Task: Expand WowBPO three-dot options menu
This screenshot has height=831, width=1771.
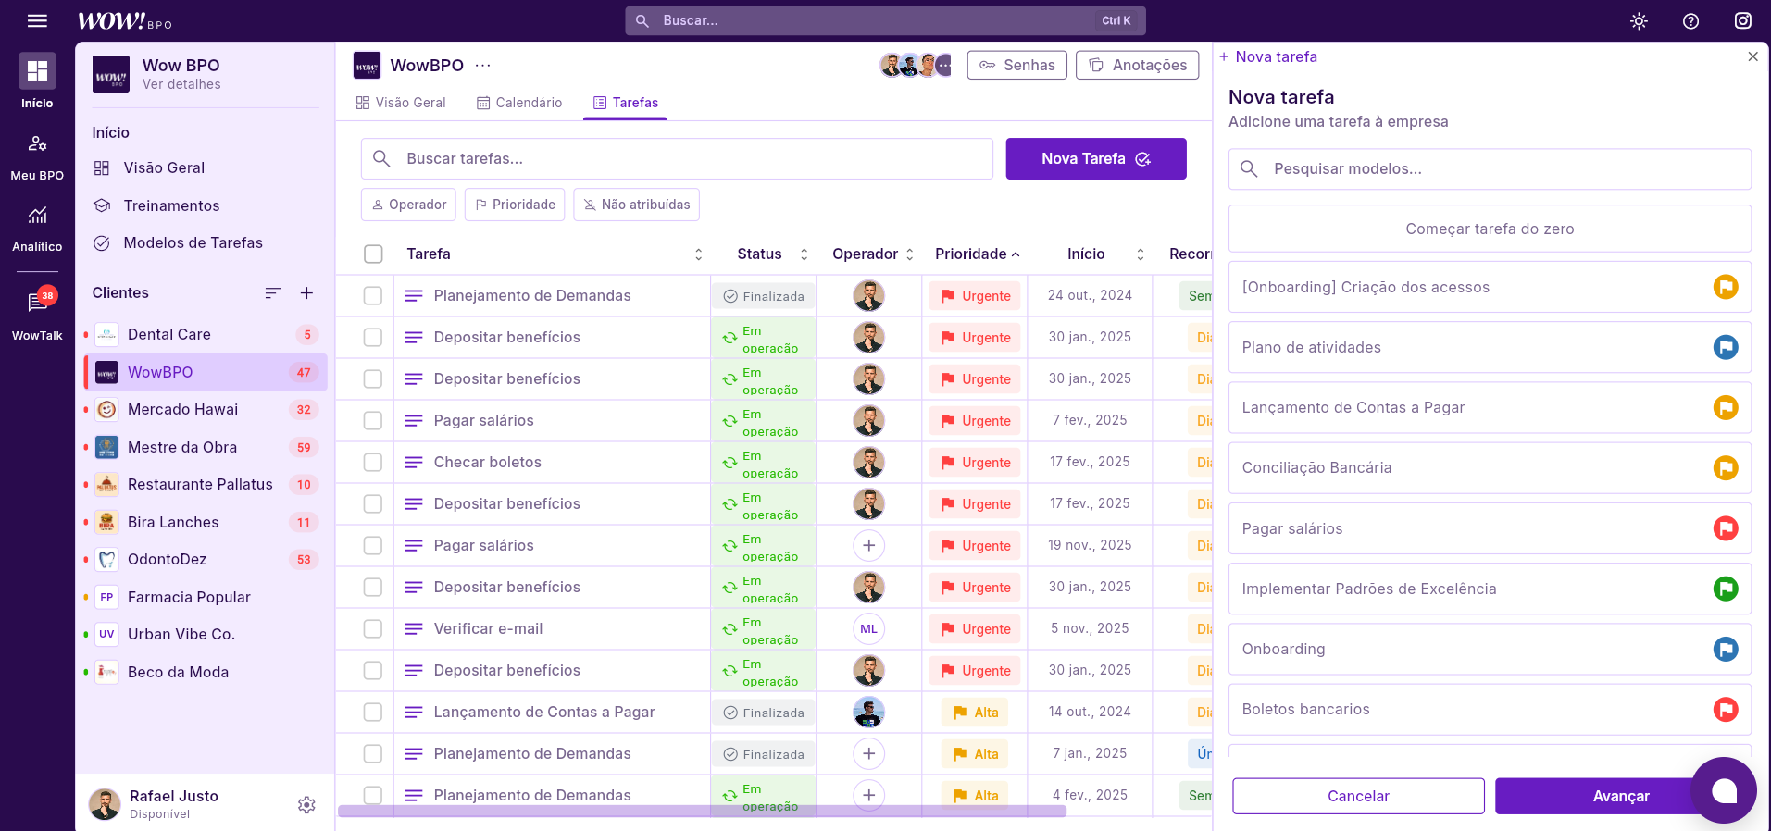Action: (483, 66)
